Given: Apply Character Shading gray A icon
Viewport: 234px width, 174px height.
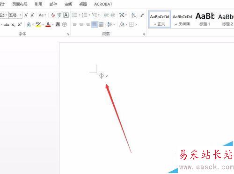Looking at the screenshot, I should [x=58, y=24].
